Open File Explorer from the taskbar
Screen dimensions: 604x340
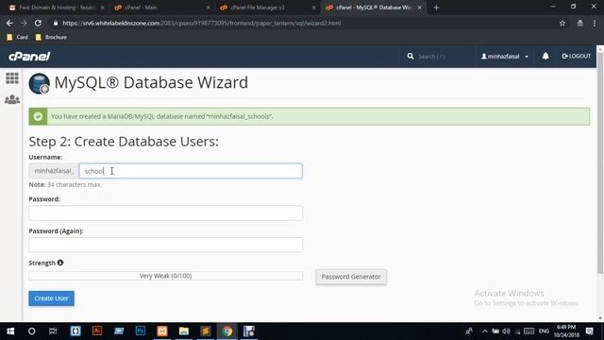pyautogui.click(x=184, y=331)
